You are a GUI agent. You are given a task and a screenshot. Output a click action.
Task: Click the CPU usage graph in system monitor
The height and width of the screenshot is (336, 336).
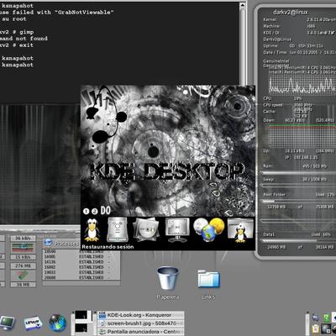302,84
